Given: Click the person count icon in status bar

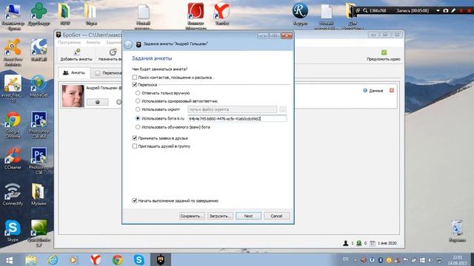Looking at the screenshot, I should tap(346, 243).
